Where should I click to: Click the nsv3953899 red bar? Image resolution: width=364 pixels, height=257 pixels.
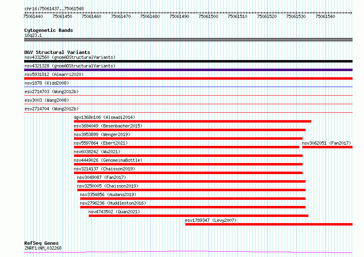click(x=188, y=139)
